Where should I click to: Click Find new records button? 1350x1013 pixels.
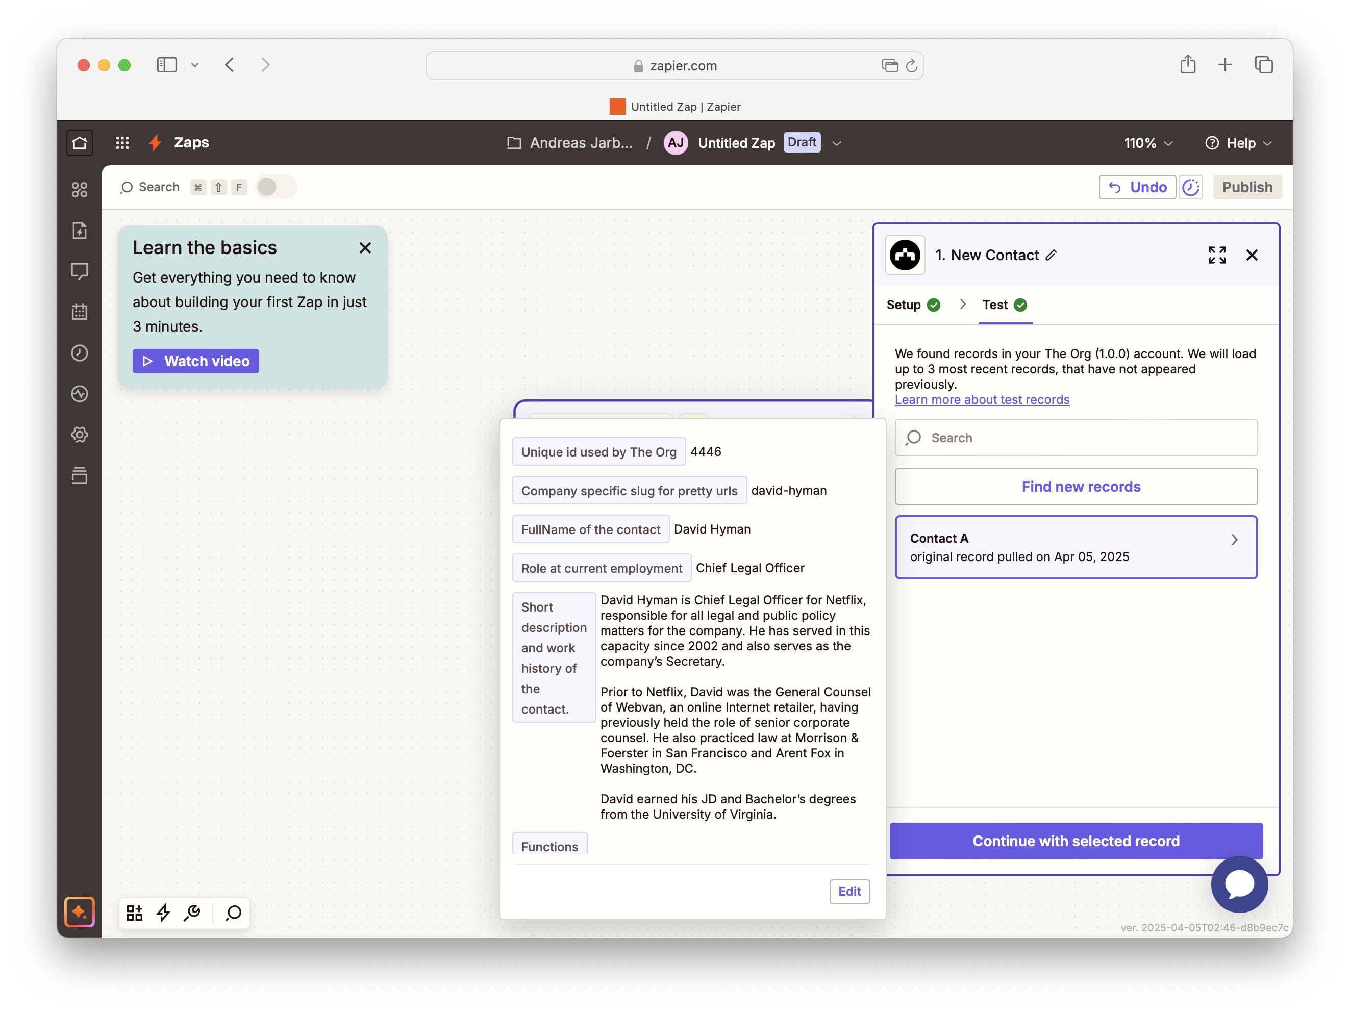click(x=1076, y=487)
